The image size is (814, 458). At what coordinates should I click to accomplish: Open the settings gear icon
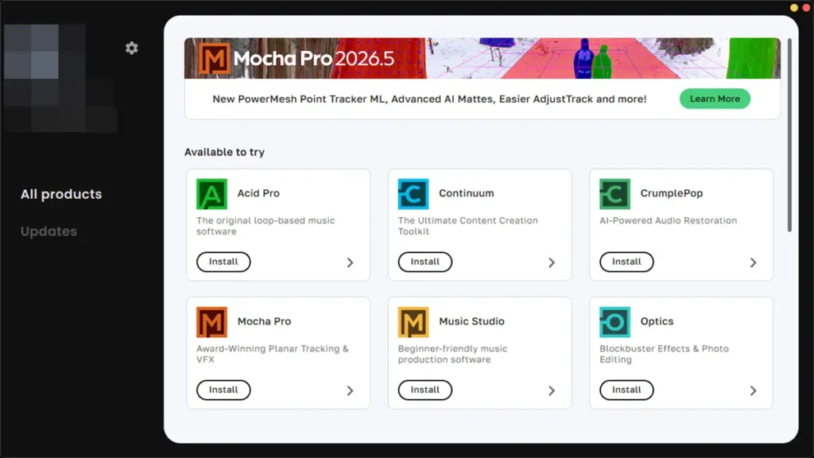click(x=132, y=49)
